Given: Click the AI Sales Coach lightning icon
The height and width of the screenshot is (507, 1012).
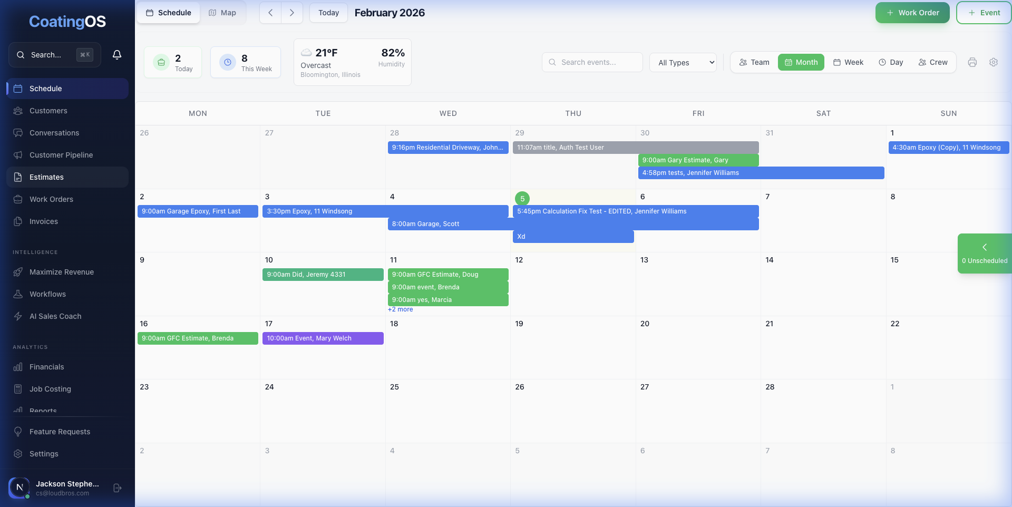Looking at the screenshot, I should tap(17, 316).
